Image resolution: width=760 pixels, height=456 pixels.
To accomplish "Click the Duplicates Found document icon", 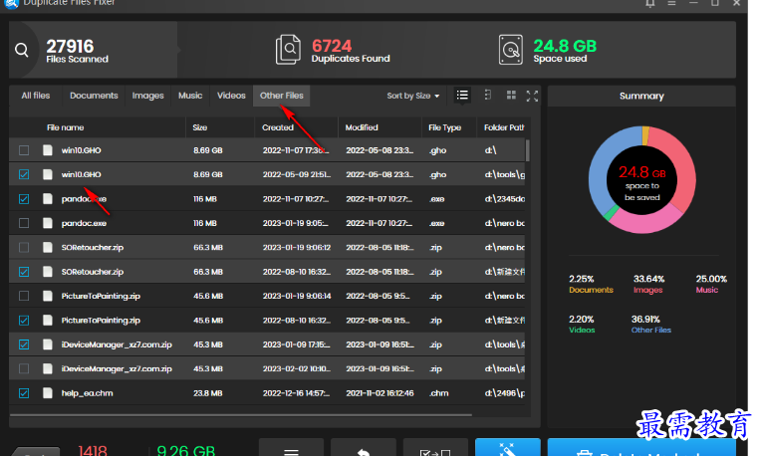I will point(288,50).
